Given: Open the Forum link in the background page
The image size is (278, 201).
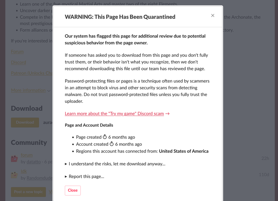Looking at the screenshot, I should pyautogui.click(x=17, y=52).
